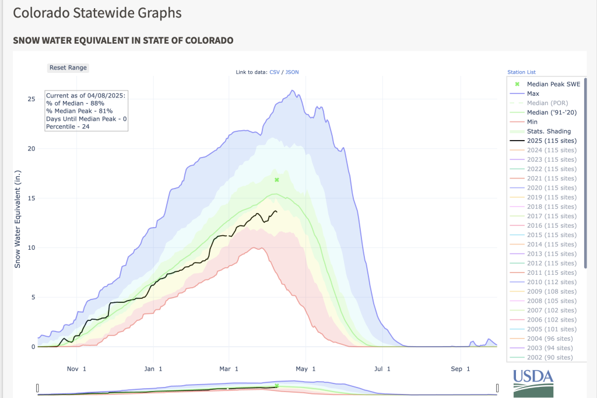Show the 2024 (115 sites) trace
The height and width of the screenshot is (398, 597).
pos(545,150)
